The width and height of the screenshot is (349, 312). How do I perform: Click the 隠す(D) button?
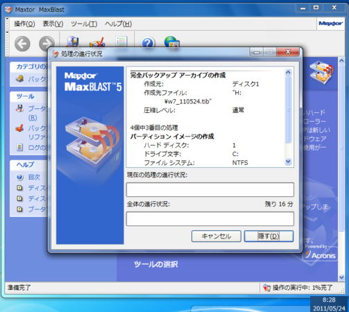269,236
